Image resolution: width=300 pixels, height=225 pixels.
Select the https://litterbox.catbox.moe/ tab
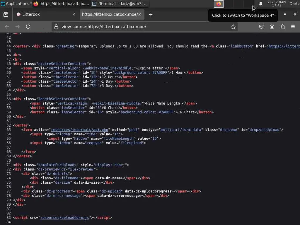click(x=112, y=14)
